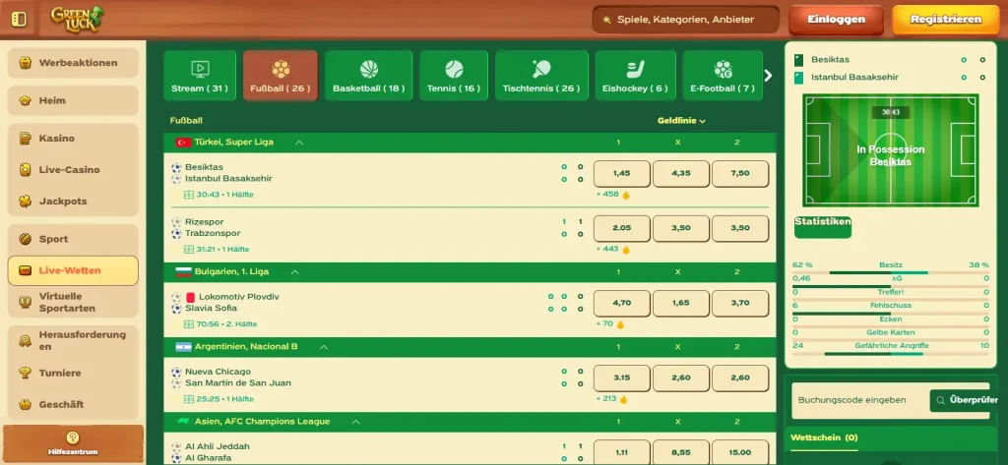Click pitch tracker icon for Rizespor match
This screenshot has height=465, width=1008.
188,249
